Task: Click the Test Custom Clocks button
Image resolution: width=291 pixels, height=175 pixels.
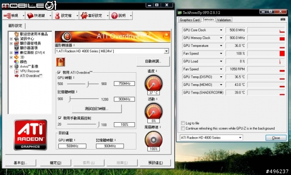Action: [97, 109]
